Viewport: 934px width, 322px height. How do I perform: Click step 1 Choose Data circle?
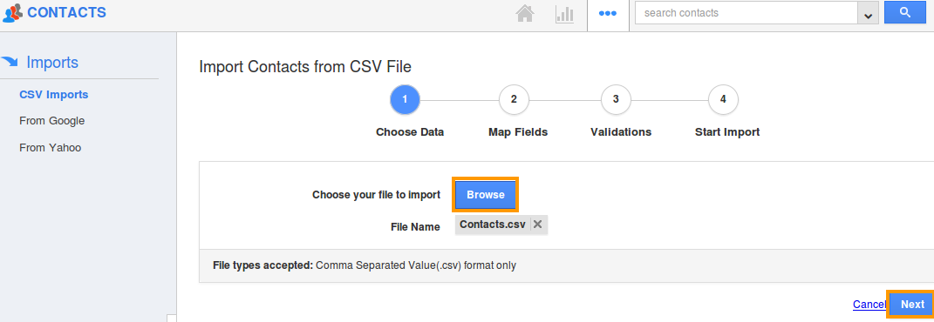click(405, 100)
